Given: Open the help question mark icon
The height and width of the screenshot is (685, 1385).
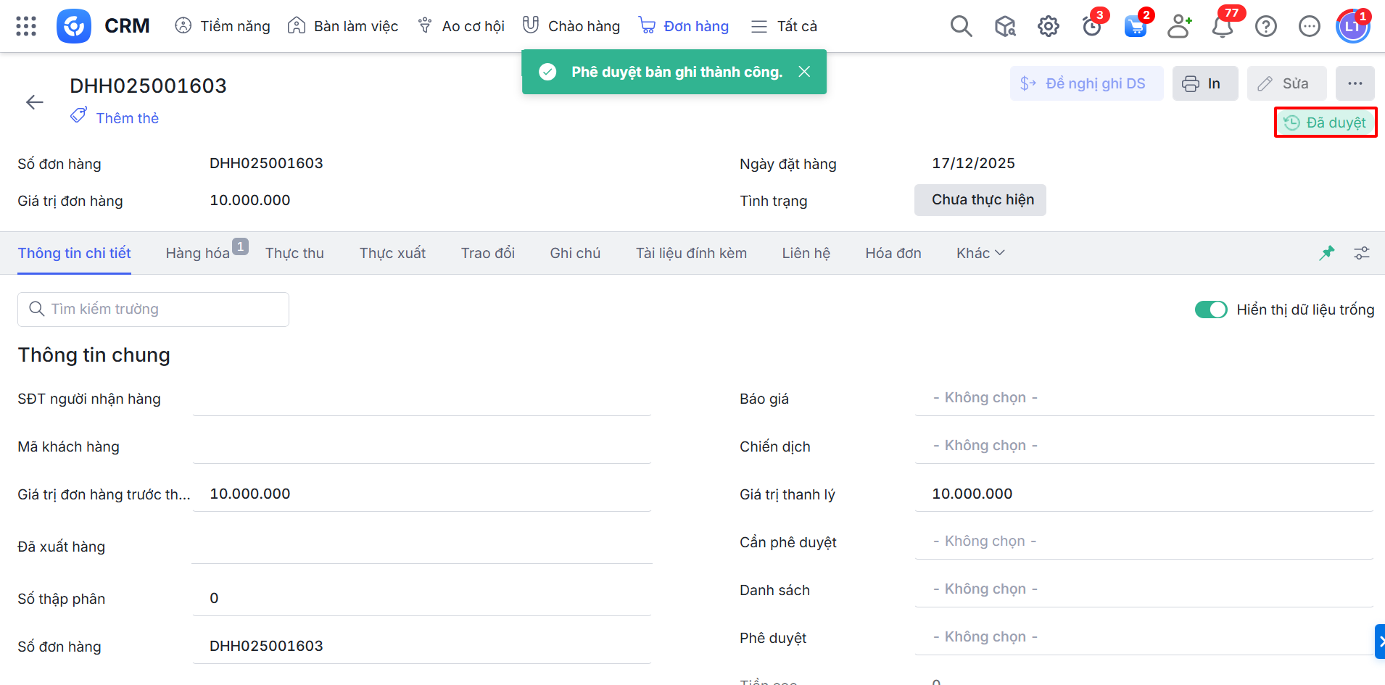Looking at the screenshot, I should [x=1266, y=27].
